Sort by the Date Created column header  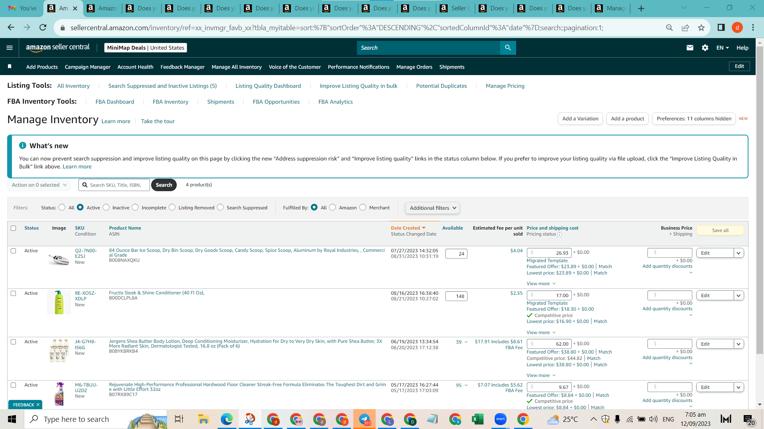click(408, 228)
